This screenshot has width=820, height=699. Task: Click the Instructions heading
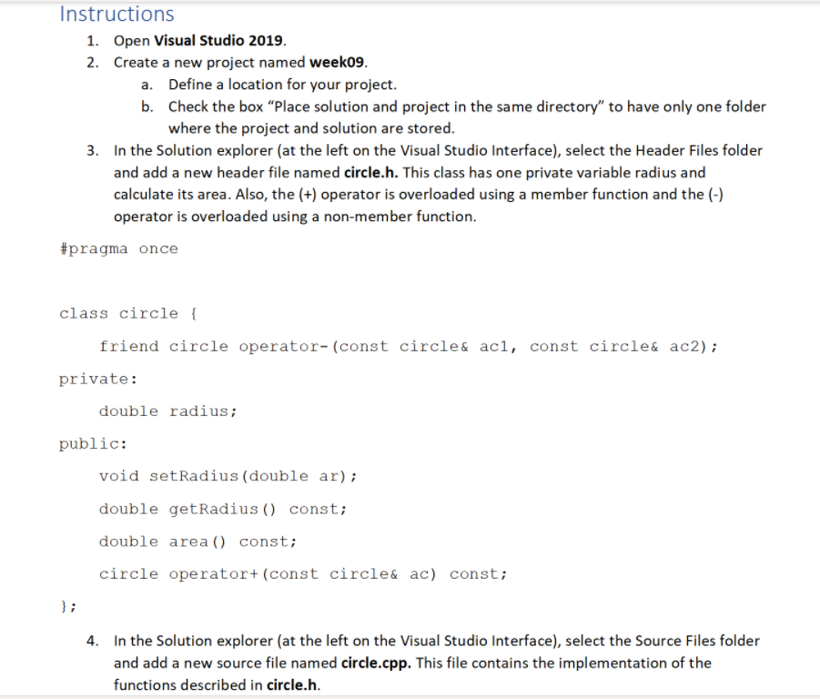116,14
